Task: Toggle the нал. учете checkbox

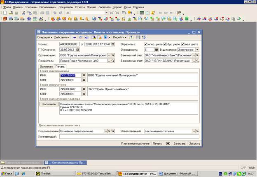Action: pyautogui.click(x=182, y=44)
